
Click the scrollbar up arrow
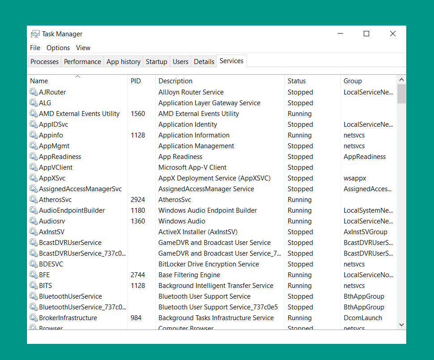pyautogui.click(x=402, y=80)
